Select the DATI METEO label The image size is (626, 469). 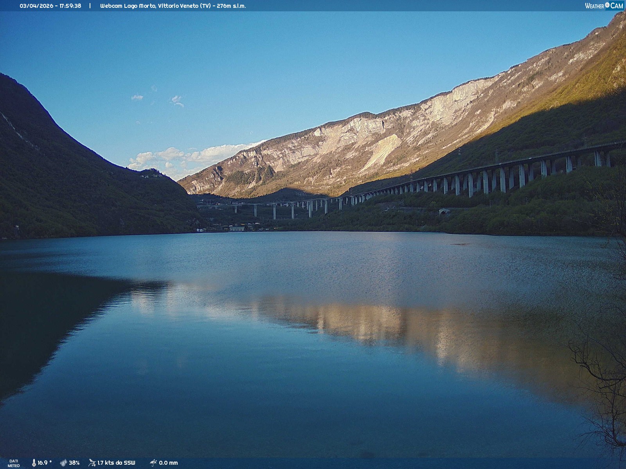(14, 463)
